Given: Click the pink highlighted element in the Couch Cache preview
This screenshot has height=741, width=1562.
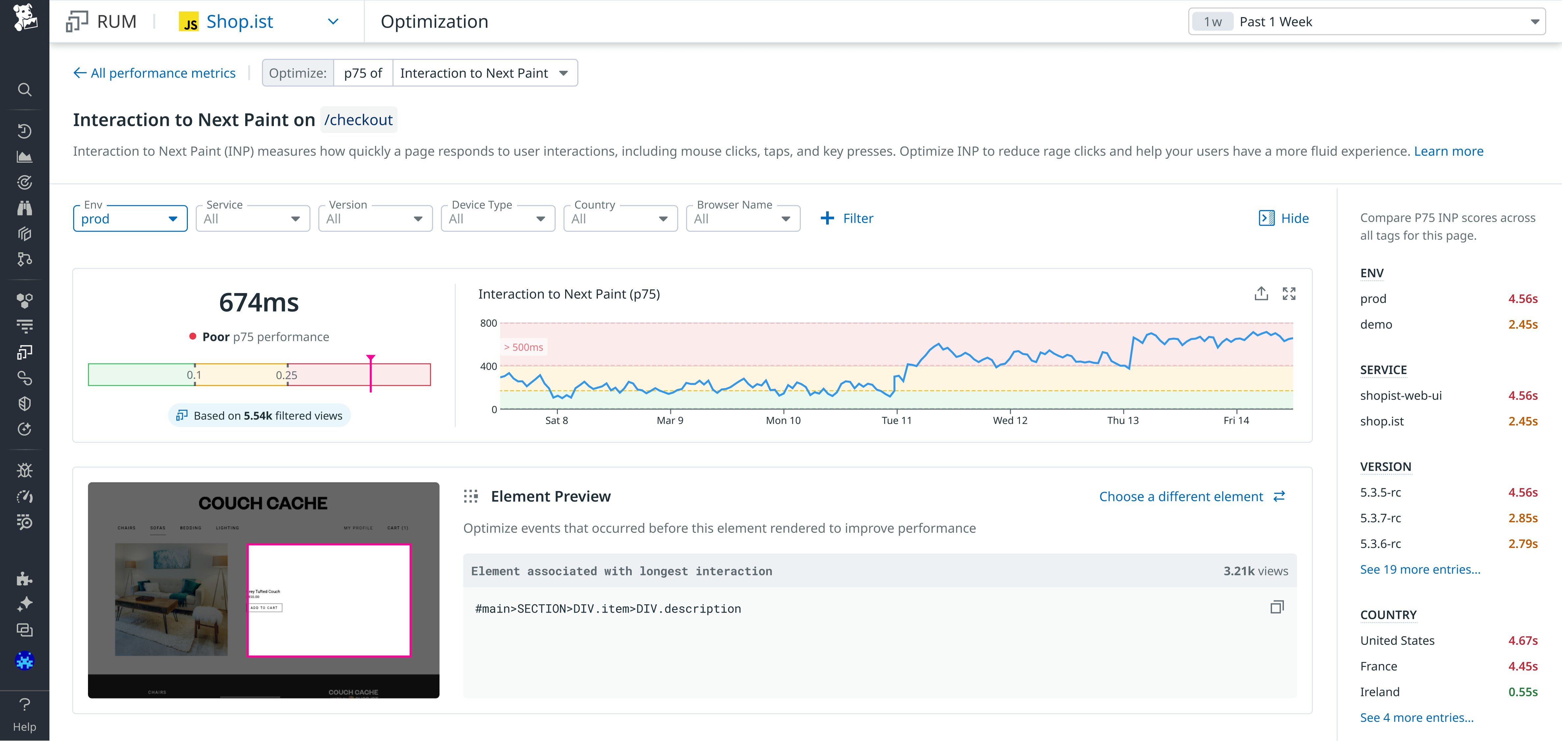Looking at the screenshot, I should (x=329, y=599).
